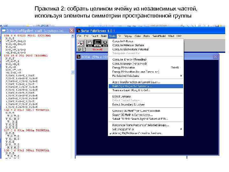Click the center molecule view toolbar icon

click(80, 43)
